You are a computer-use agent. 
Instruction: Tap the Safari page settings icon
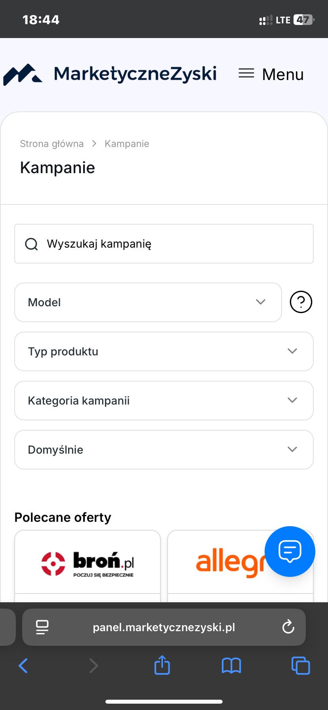click(42, 627)
